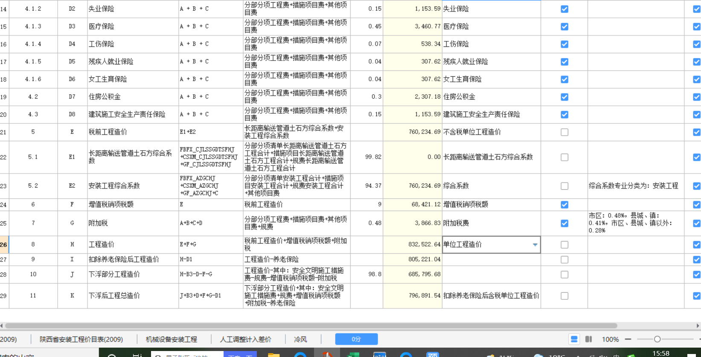Screen dimensions: 701x357
Task: Uncheck the 失业保险 row checkbox
Action: click(564, 9)
